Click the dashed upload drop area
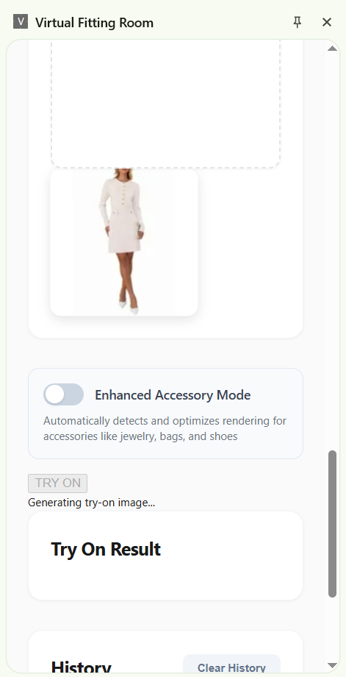 (166, 104)
